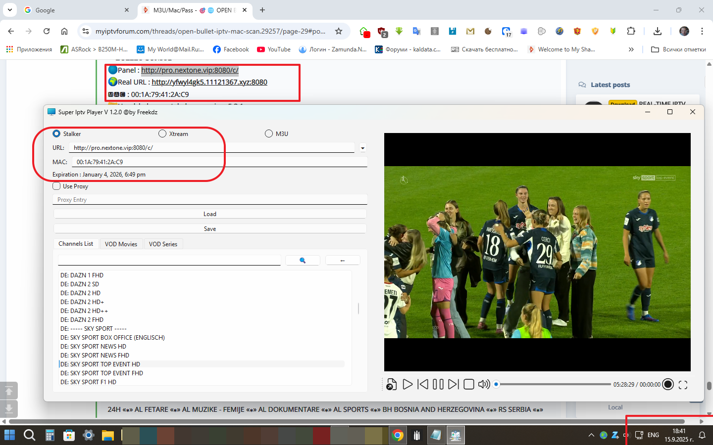Reload the current web page

tap(47, 31)
